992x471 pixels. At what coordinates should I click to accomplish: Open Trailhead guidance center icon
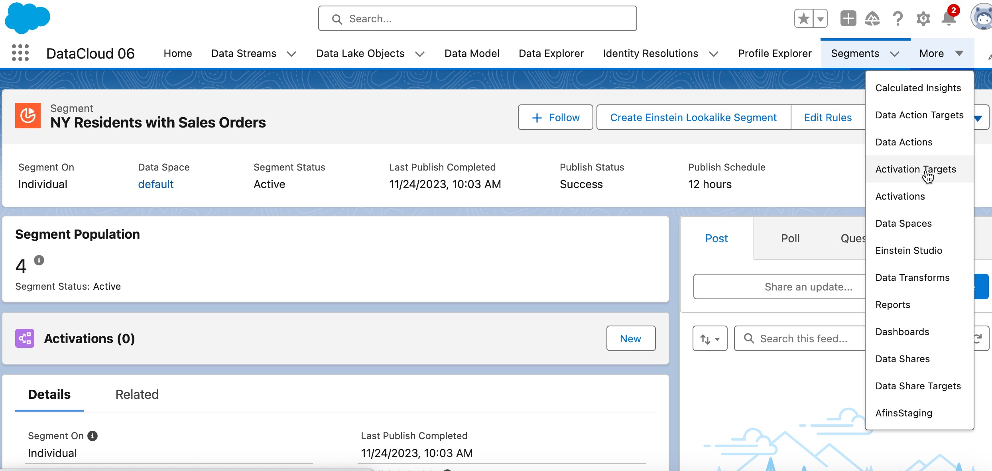872,18
